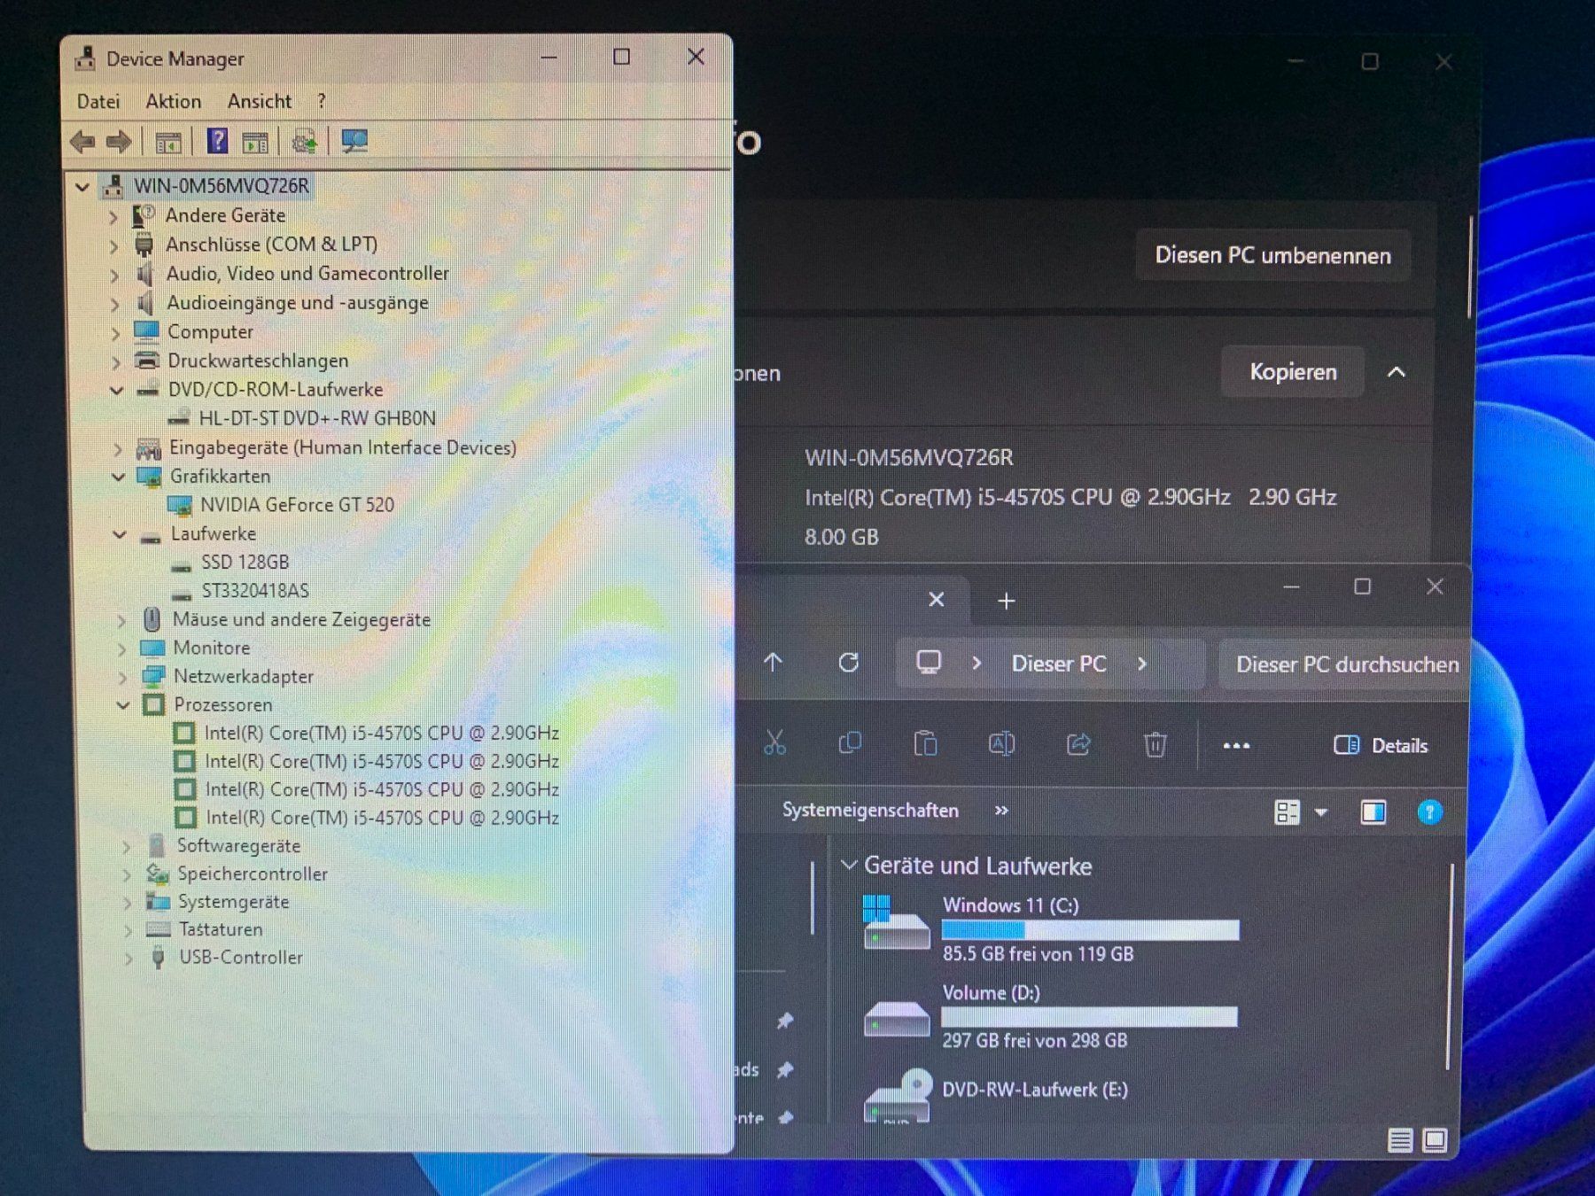
Task: Click Dieser PC breadcrumb in address bar
Action: coord(1059,664)
